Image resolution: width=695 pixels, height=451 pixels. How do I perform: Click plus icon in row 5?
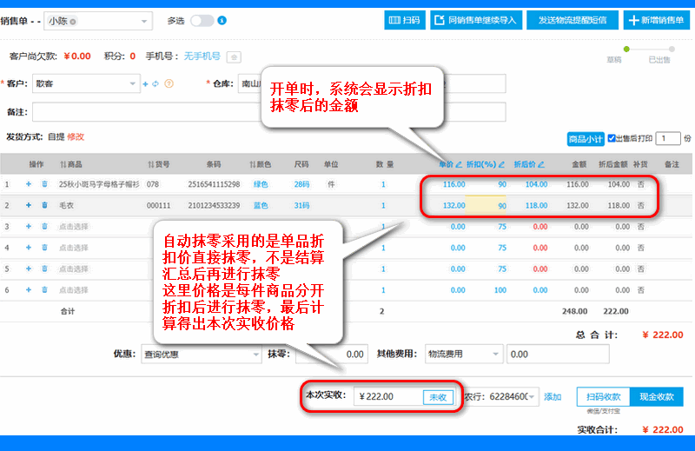(29, 269)
